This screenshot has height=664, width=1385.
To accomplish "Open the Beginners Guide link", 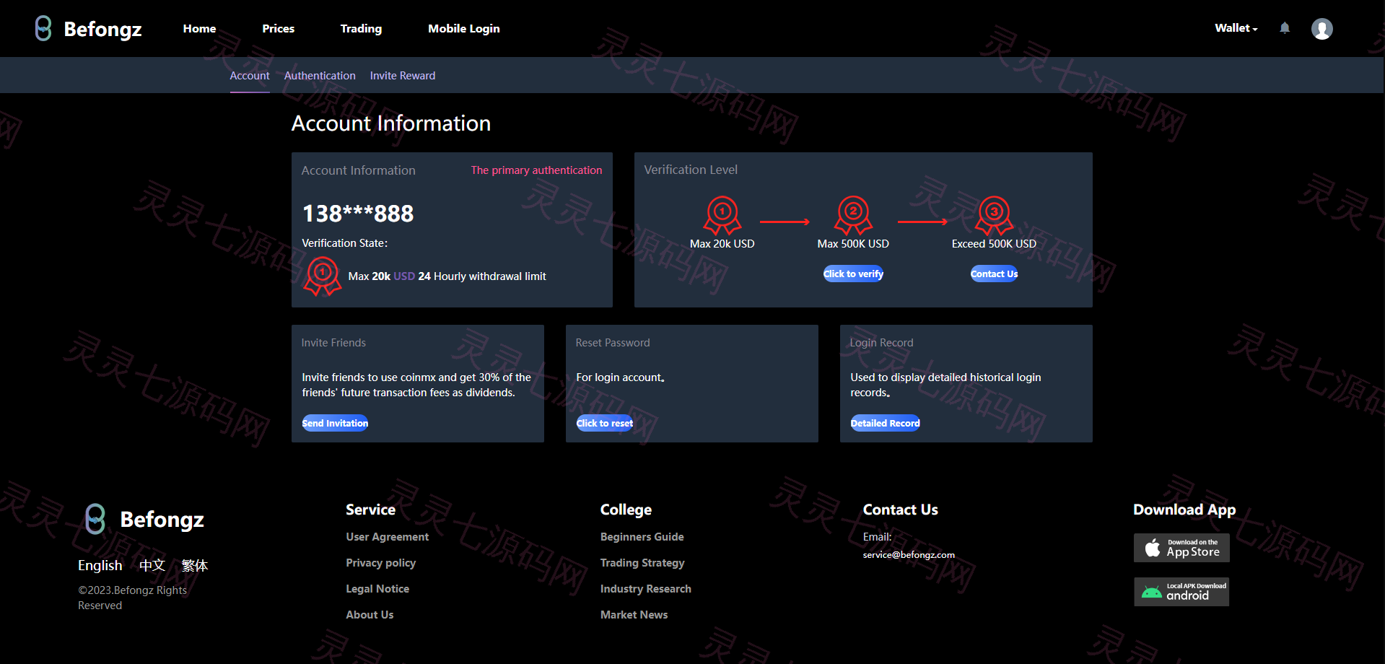I will pos(642,537).
